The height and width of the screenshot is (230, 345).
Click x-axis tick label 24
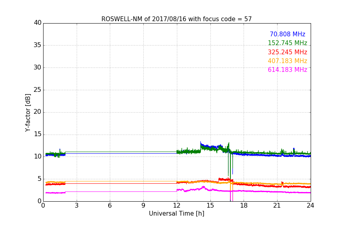pyautogui.click(x=310, y=206)
